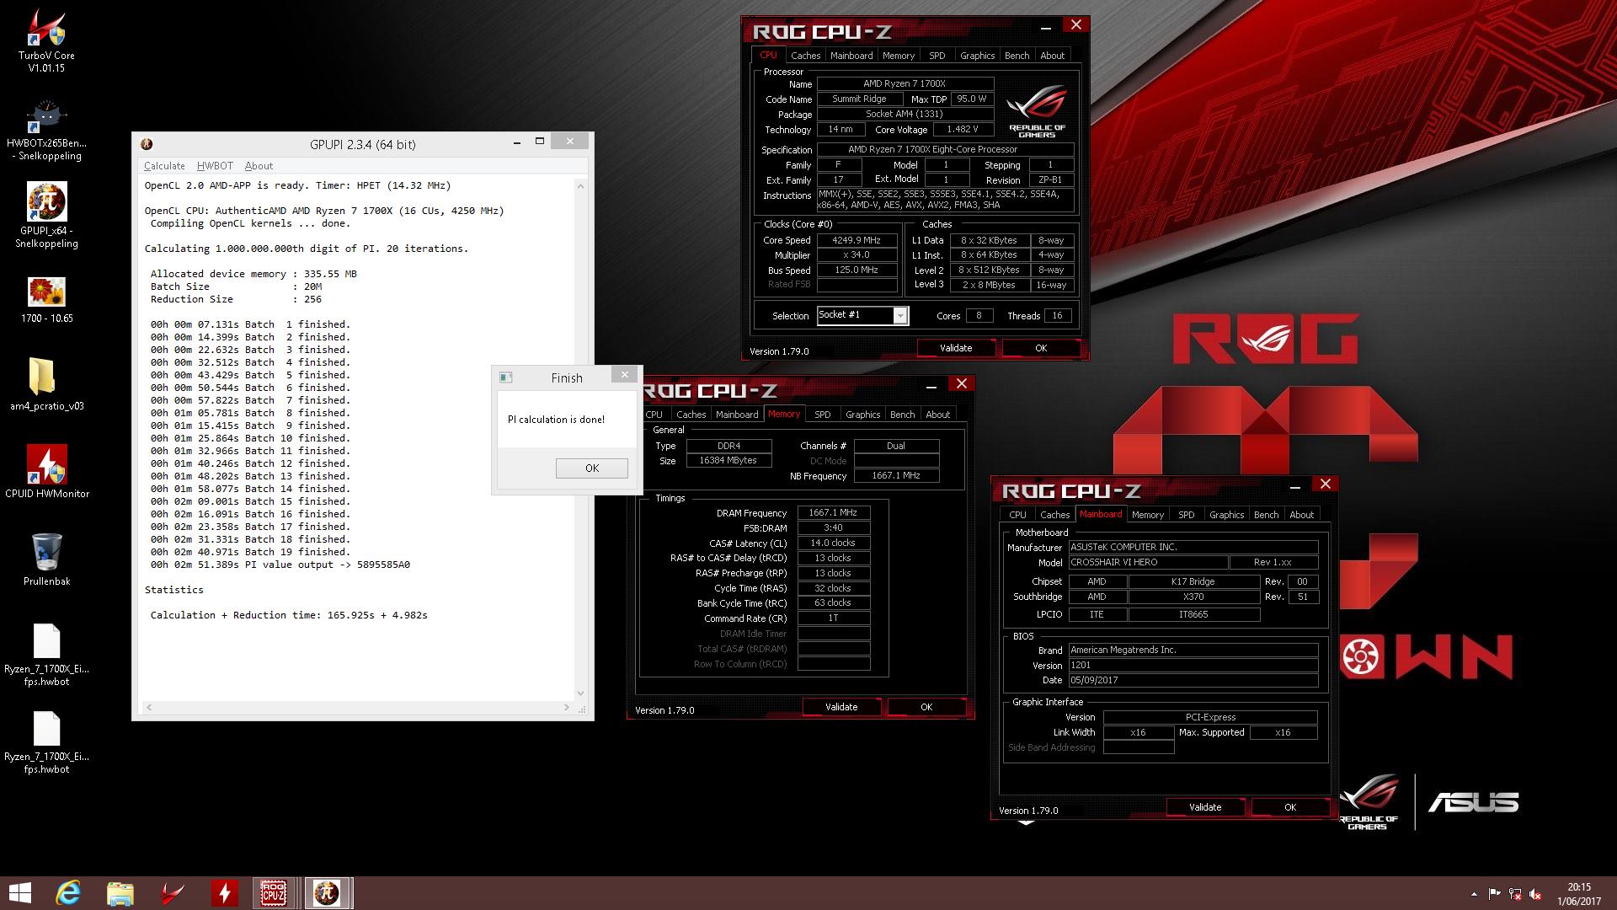Switch to Memory tab in CPU window
The width and height of the screenshot is (1617, 910).
(x=899, y=56)
